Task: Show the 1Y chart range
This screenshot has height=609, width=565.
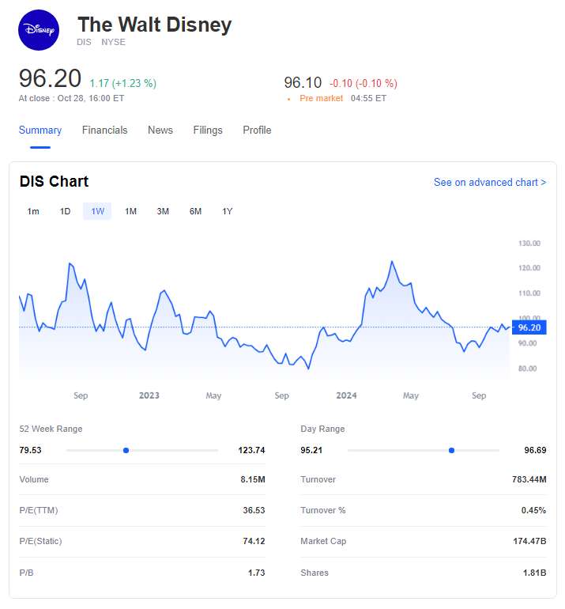Action: click(228, 211)
